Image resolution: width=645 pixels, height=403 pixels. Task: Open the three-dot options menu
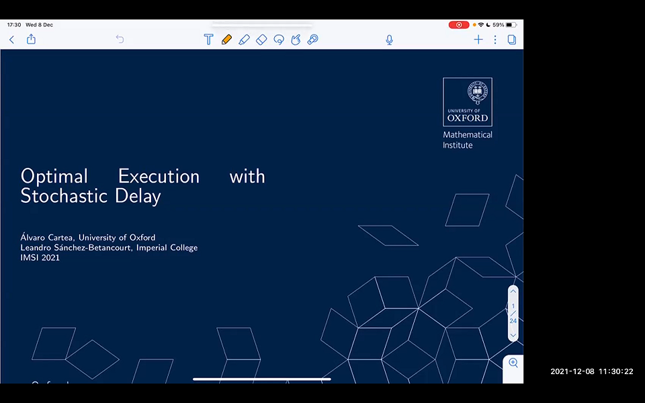coord(495,40)
